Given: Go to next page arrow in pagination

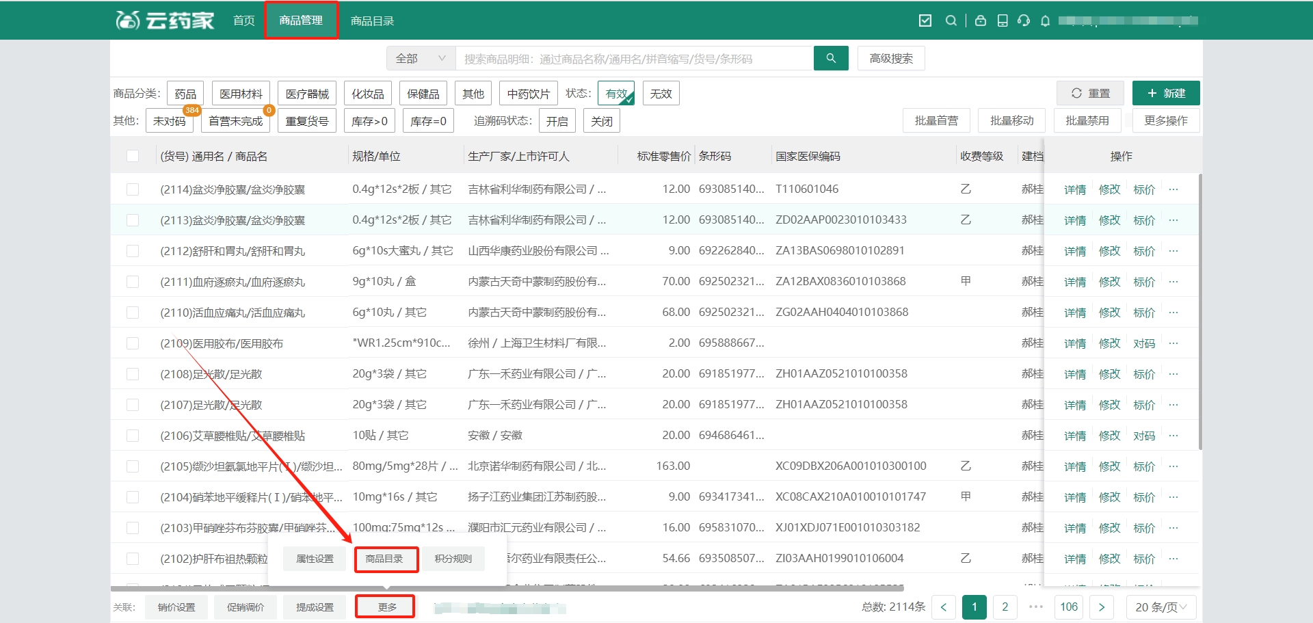Looking at the screenshot, I should click(1101, 607).
